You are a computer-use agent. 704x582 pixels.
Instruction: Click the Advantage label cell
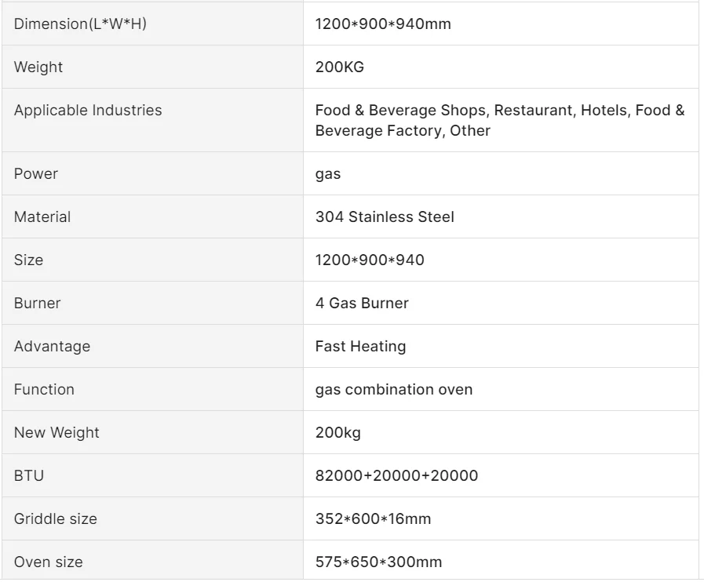(x=52, y=346)
